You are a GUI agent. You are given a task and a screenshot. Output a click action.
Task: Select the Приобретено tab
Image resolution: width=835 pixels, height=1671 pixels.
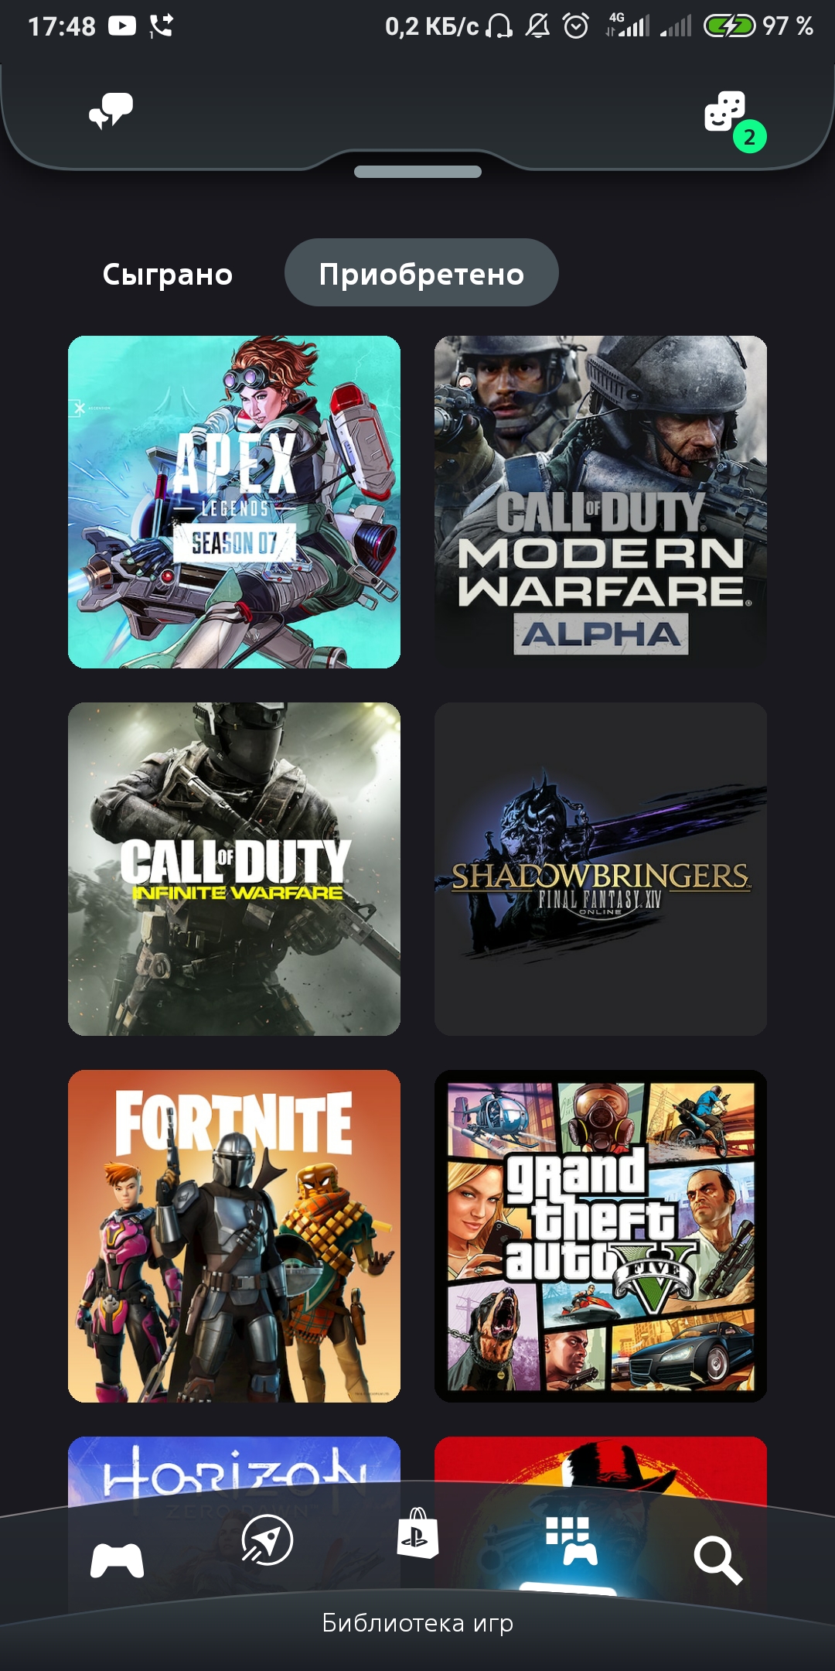(x=421, y=272)
